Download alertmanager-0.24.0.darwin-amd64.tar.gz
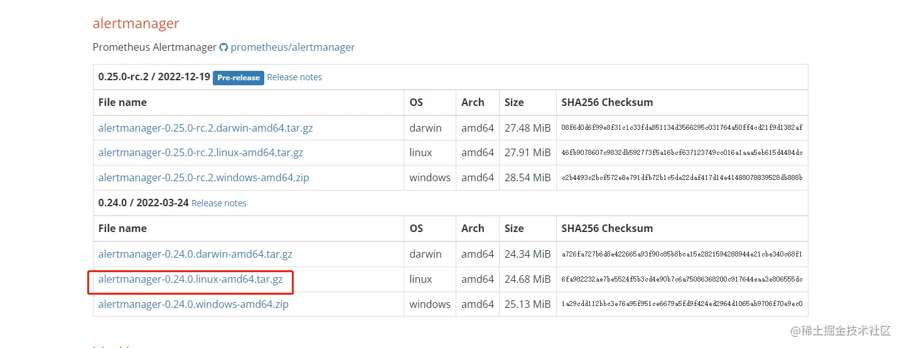Image resolution: width=902 pixels, height=348 pixels. pyautogui.click(x=195, y=254)
